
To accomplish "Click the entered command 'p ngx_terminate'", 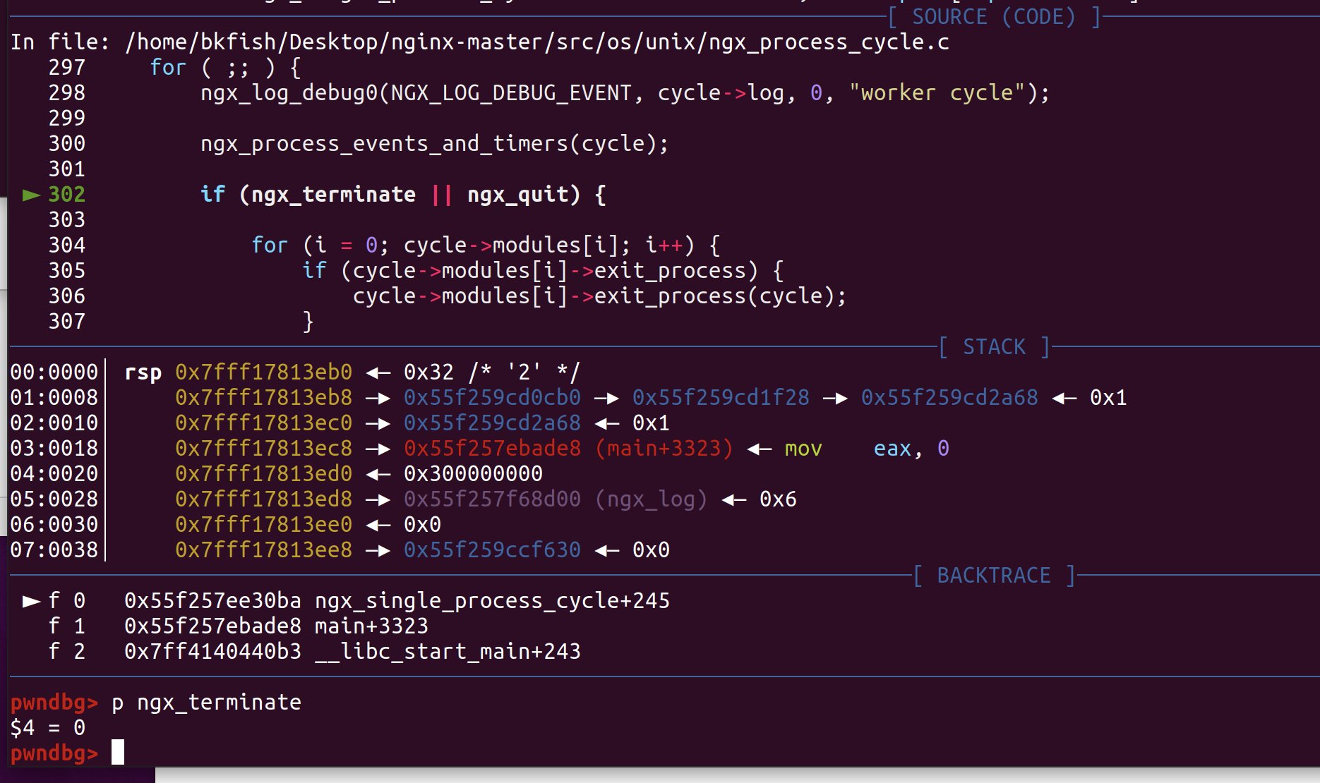I will [206, 703].
